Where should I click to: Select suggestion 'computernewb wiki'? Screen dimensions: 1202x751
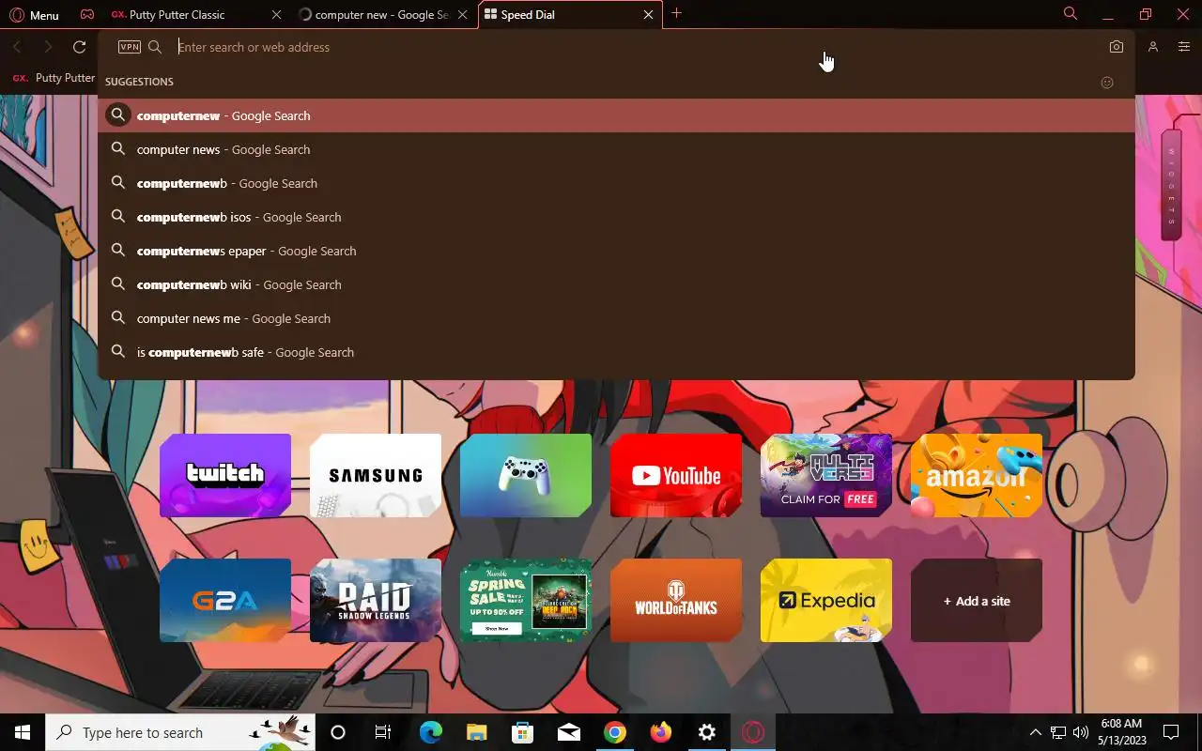coord(616,284)
